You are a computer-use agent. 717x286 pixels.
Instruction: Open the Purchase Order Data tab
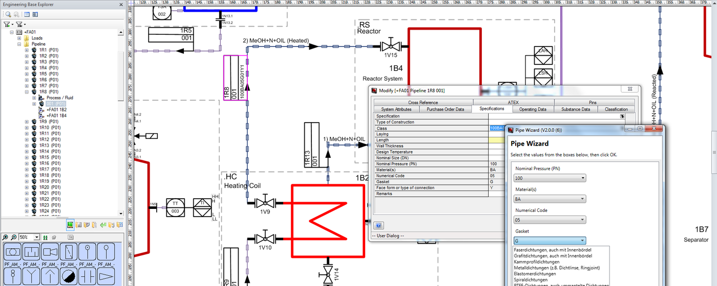pyautogui.click(x=446, y=109)
